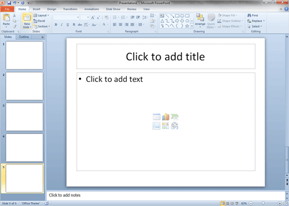Toggle Text Shadow formatting
The height and width of the screenshot is (206, 289).
pos(74,24)
